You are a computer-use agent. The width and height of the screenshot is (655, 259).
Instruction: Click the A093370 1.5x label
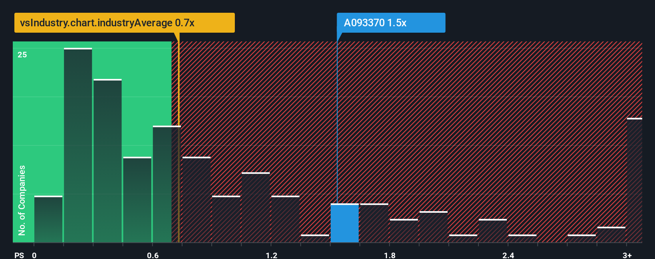click(x=391, y=23)
